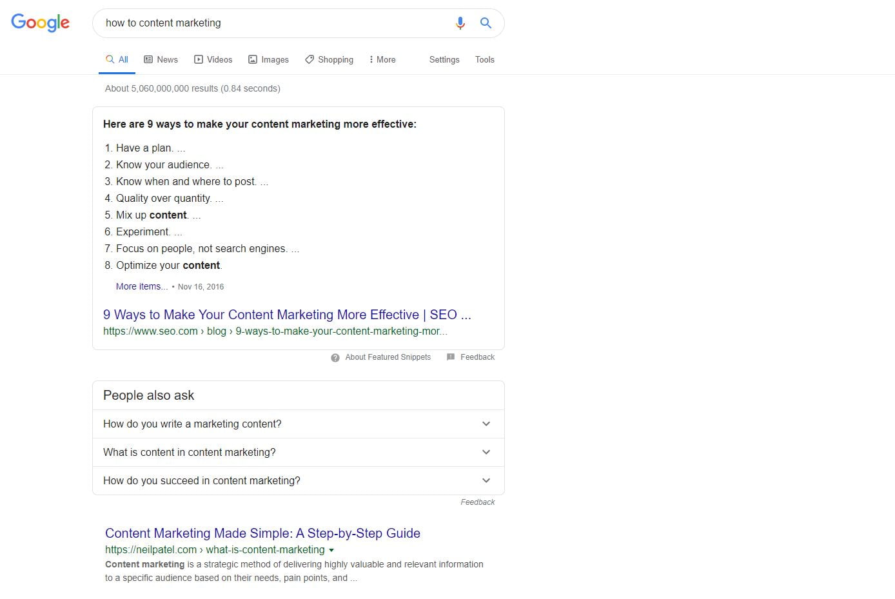This screenshot has width=895, height=599.
Task: Open the question mark icon for Featured Snippets
Action: point(335,358)
